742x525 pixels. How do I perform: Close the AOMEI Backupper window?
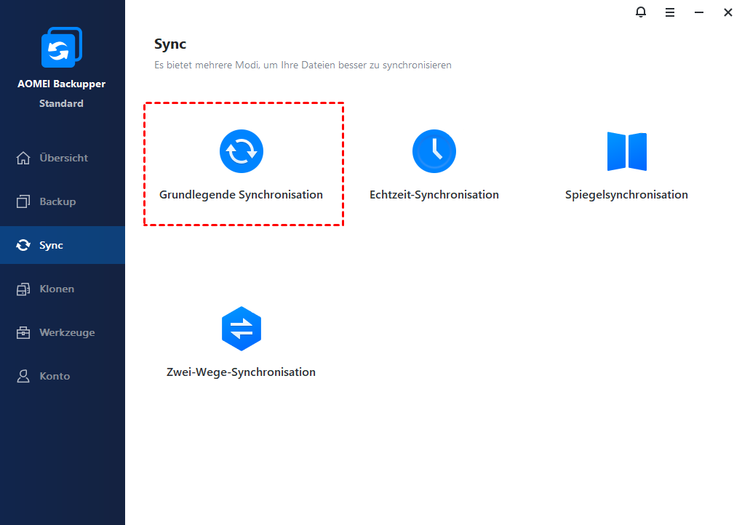727,12
